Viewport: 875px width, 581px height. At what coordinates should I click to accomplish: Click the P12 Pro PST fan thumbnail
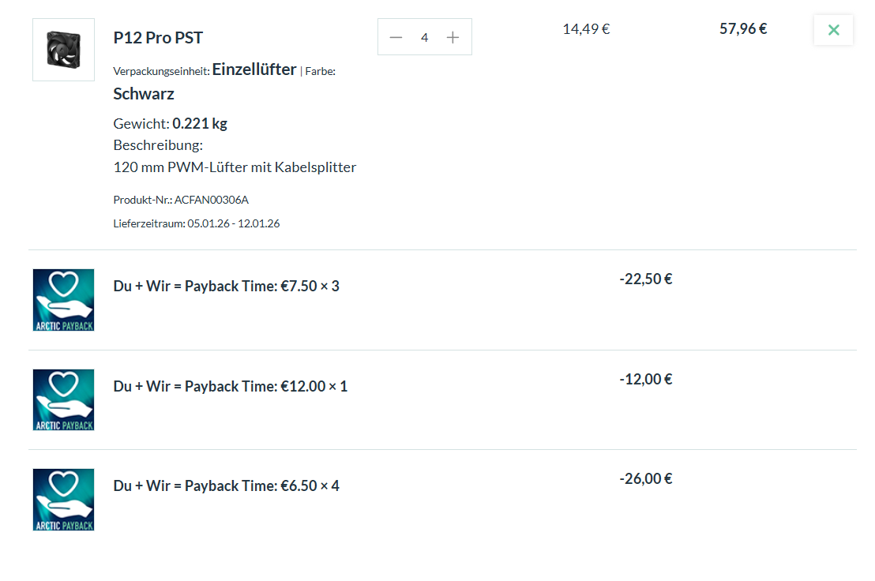click(63, 49)
